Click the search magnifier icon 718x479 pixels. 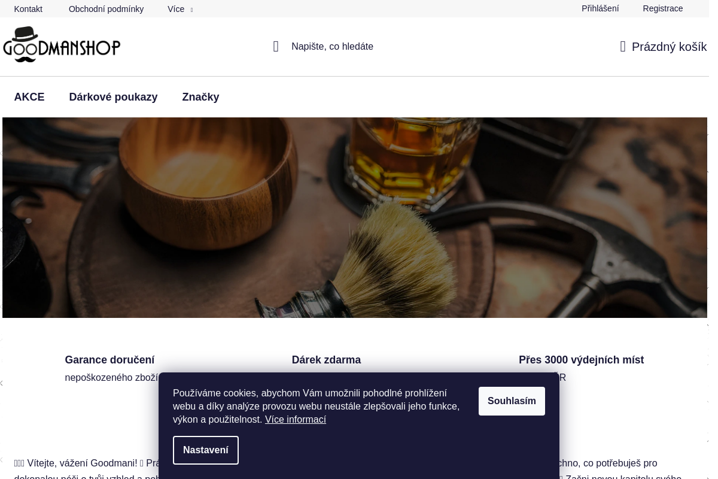pyautogui.click(x=276, y=47)
